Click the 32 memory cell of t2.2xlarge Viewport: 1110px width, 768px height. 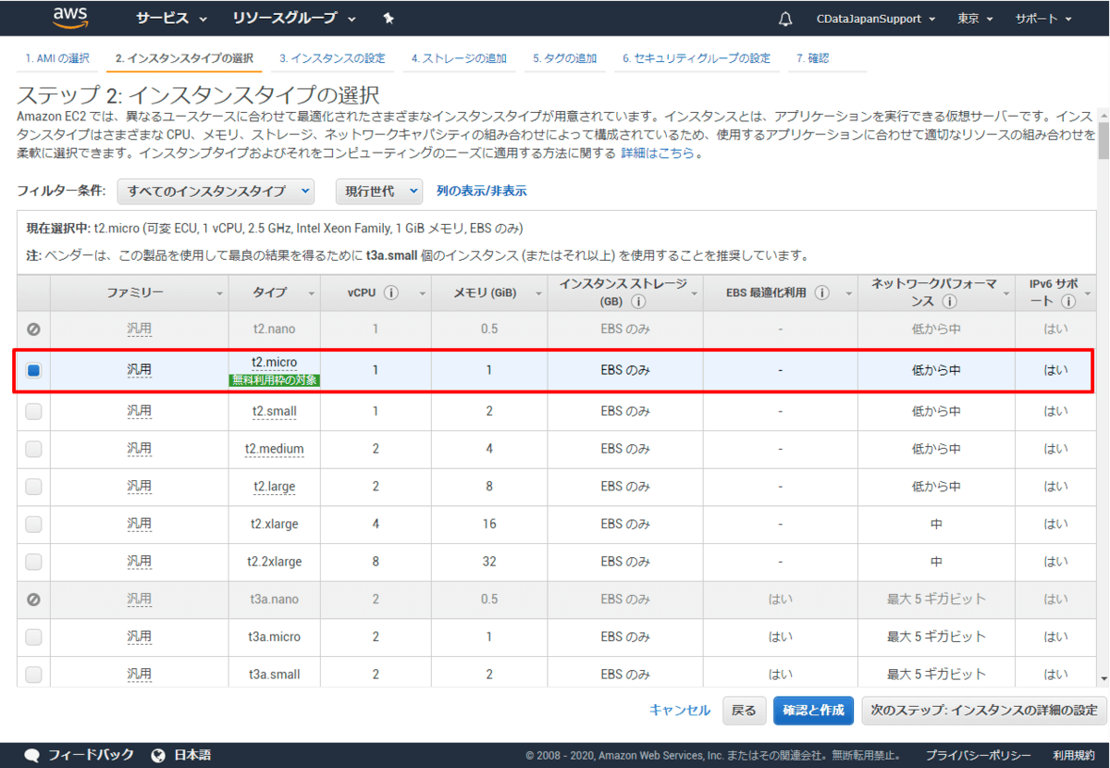pos(488,562)
